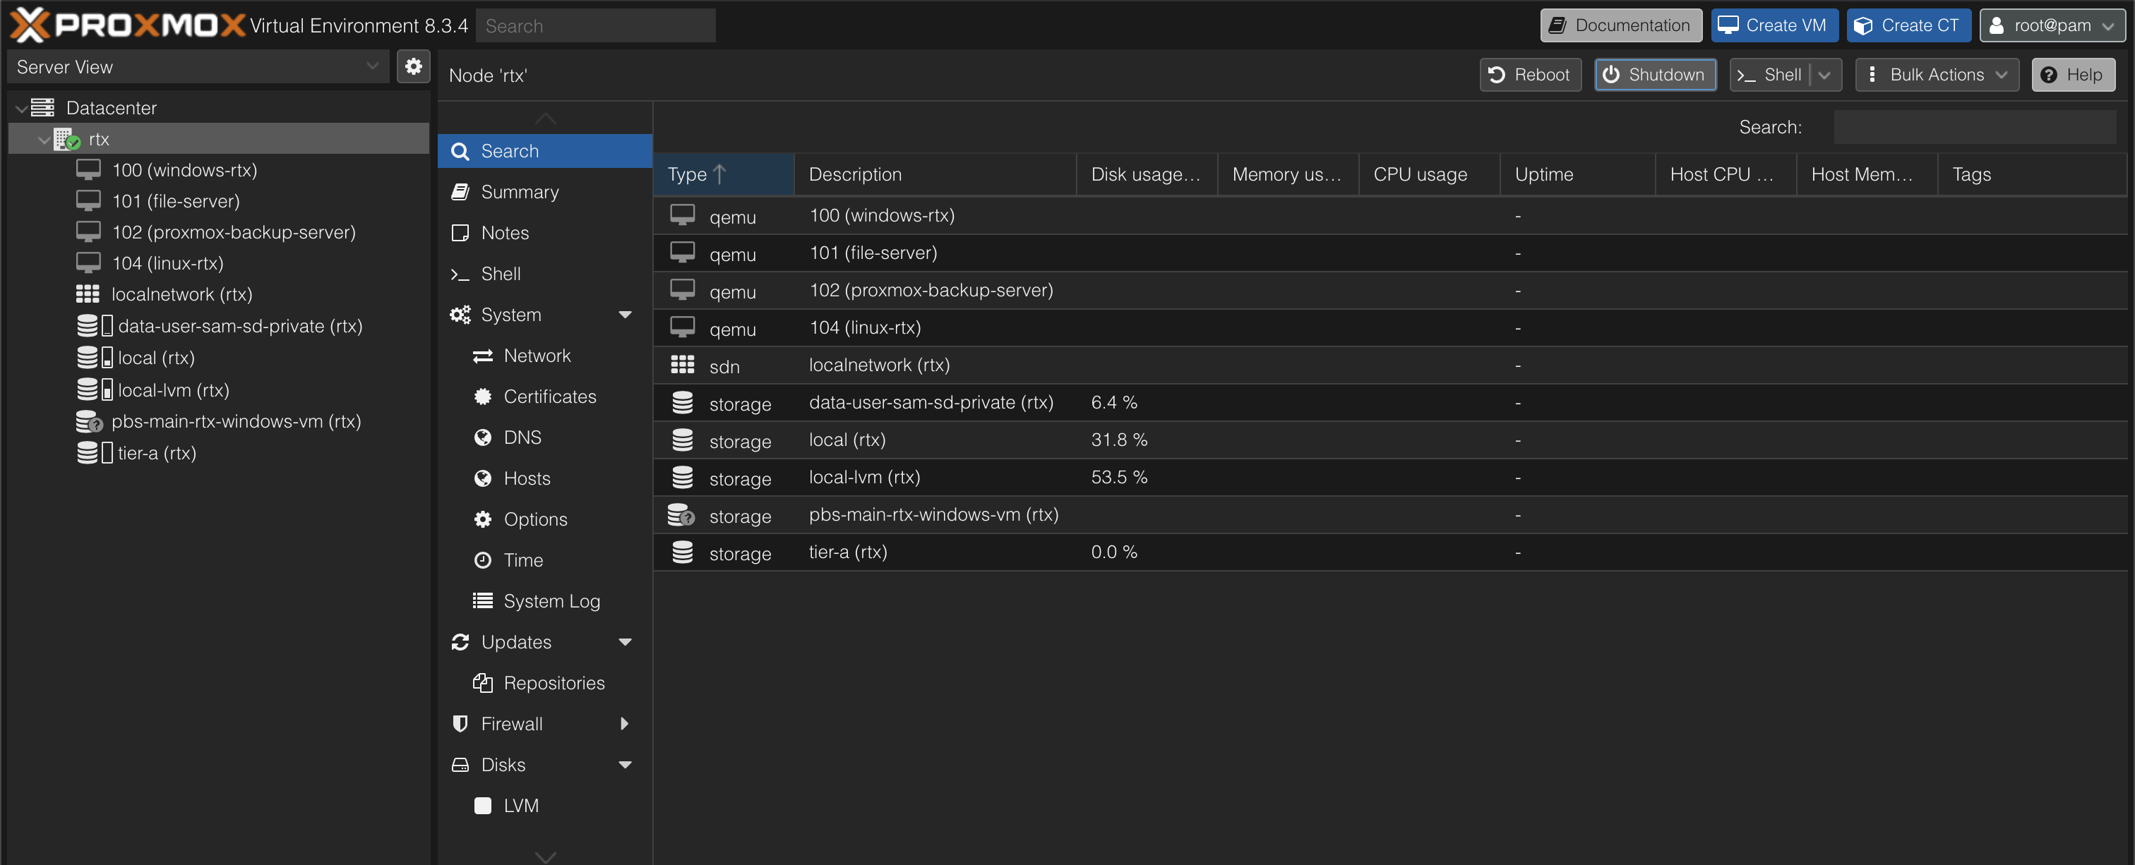Screen dimensions: 2135x865
Task: Click the monitor icon for 102 (proxmox-backup-server) in tree
Action: (x=89, y=232)
